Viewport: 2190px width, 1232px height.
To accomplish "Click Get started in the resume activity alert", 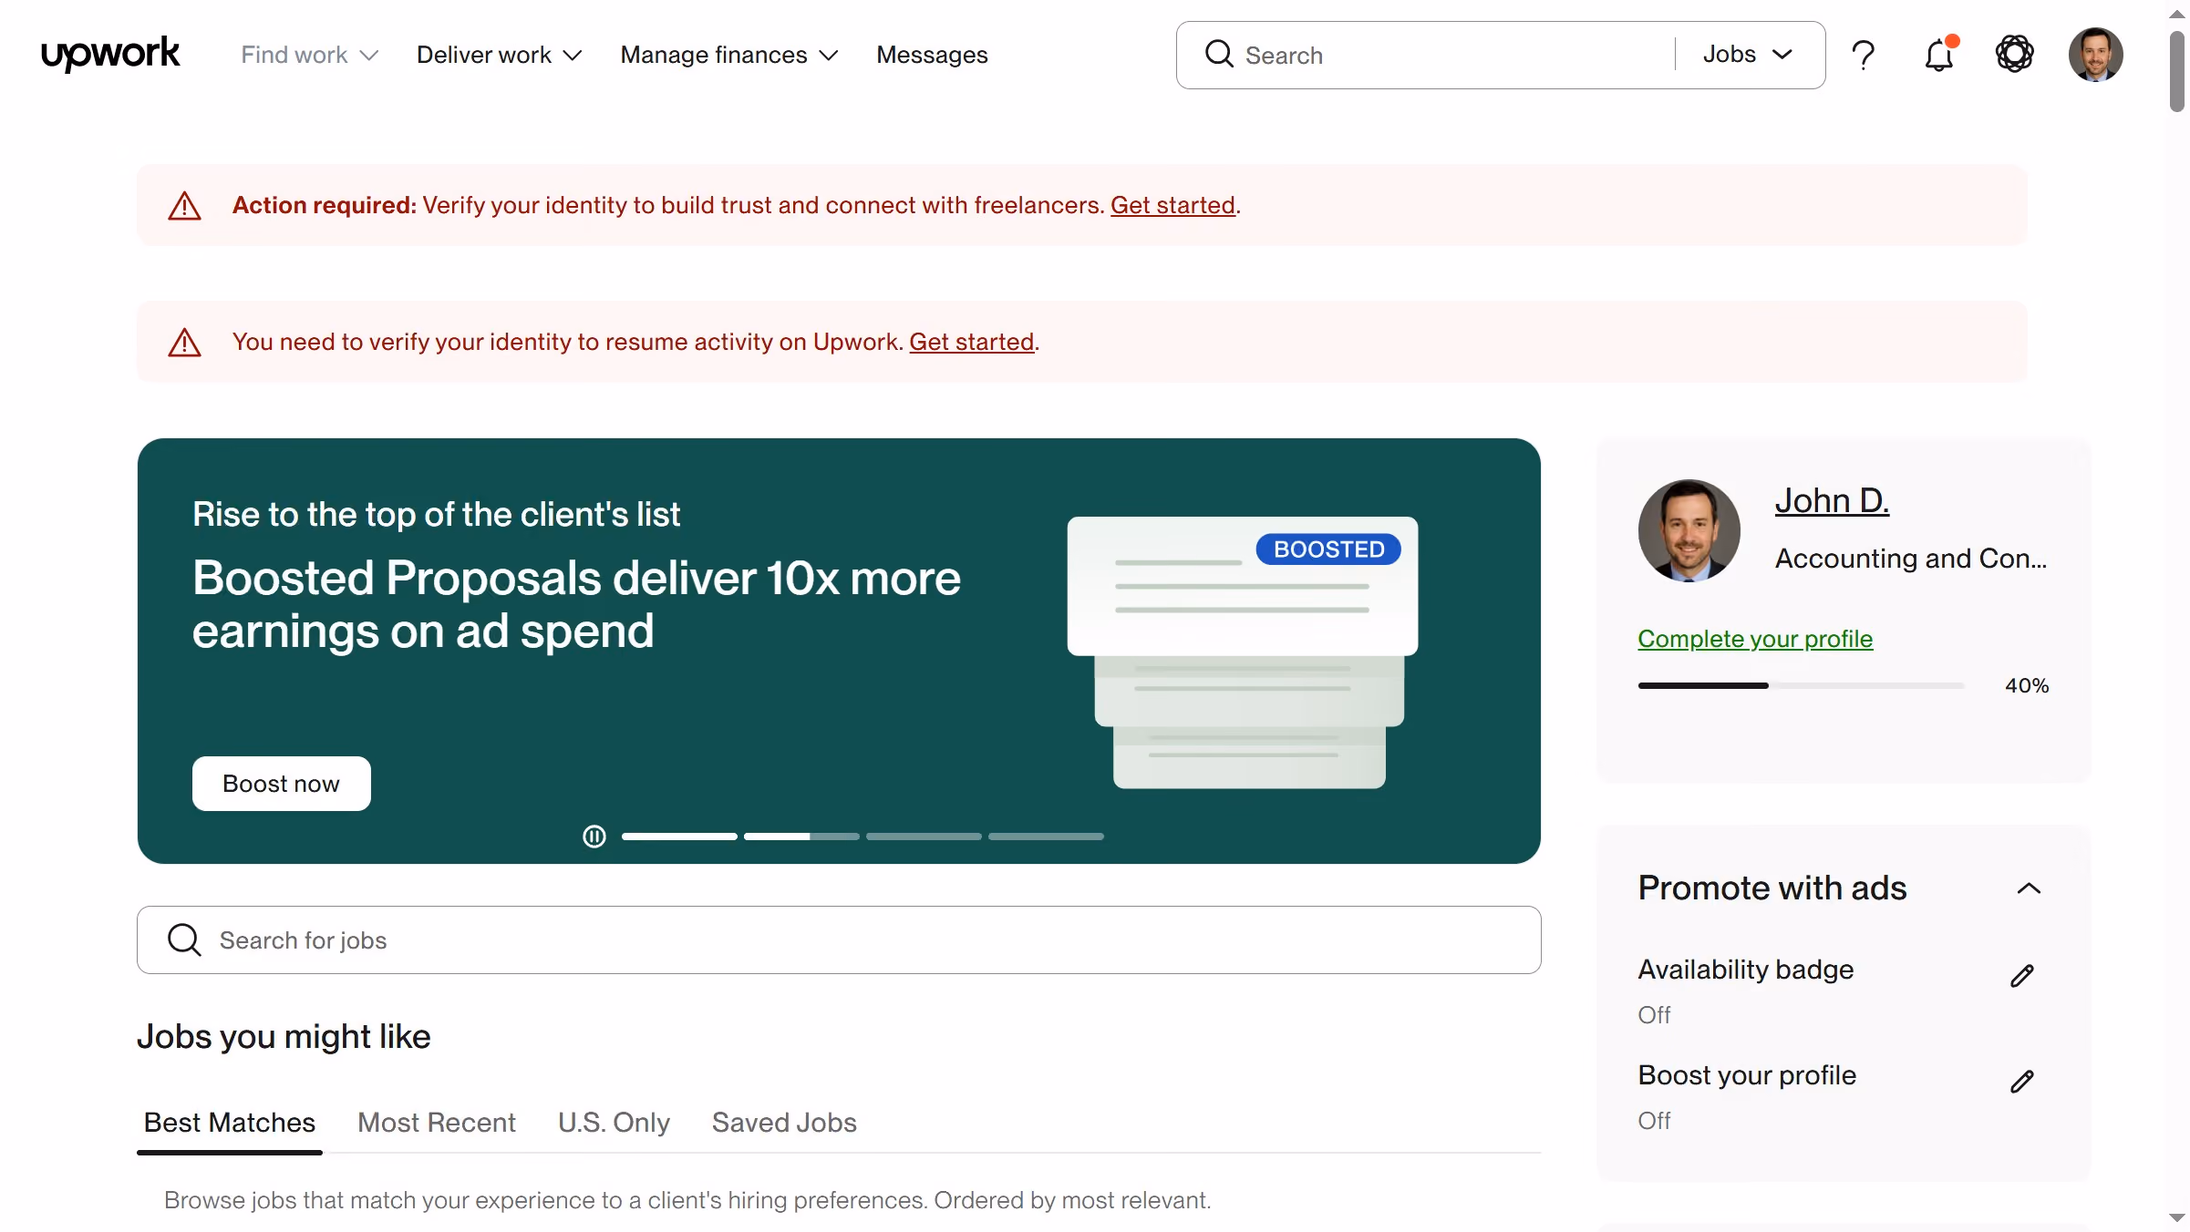I will point(971,342).
